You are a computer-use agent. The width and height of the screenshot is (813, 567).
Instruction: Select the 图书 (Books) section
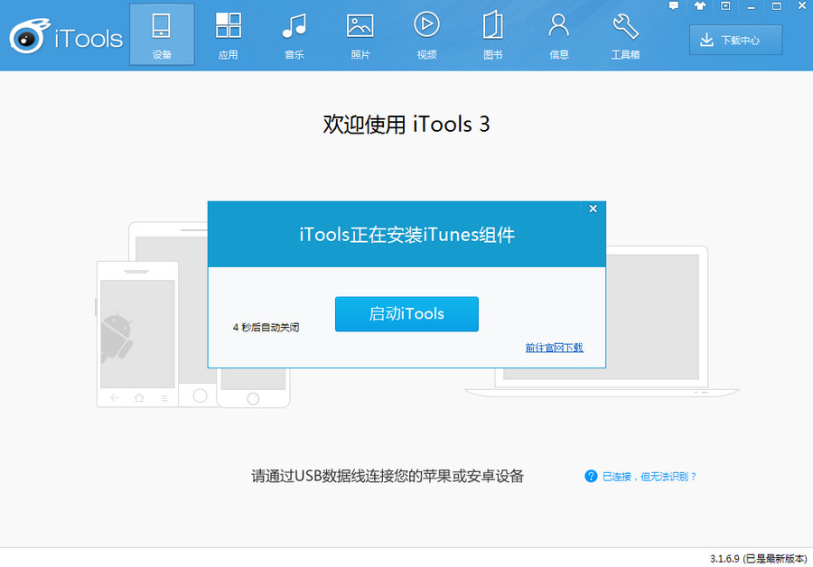[492, 35]
